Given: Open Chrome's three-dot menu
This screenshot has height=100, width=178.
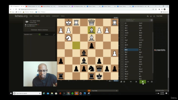Looking at the screenshot, I should 167,9.
